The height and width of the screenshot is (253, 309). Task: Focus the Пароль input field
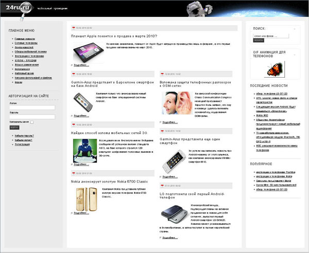coord(32,117)
